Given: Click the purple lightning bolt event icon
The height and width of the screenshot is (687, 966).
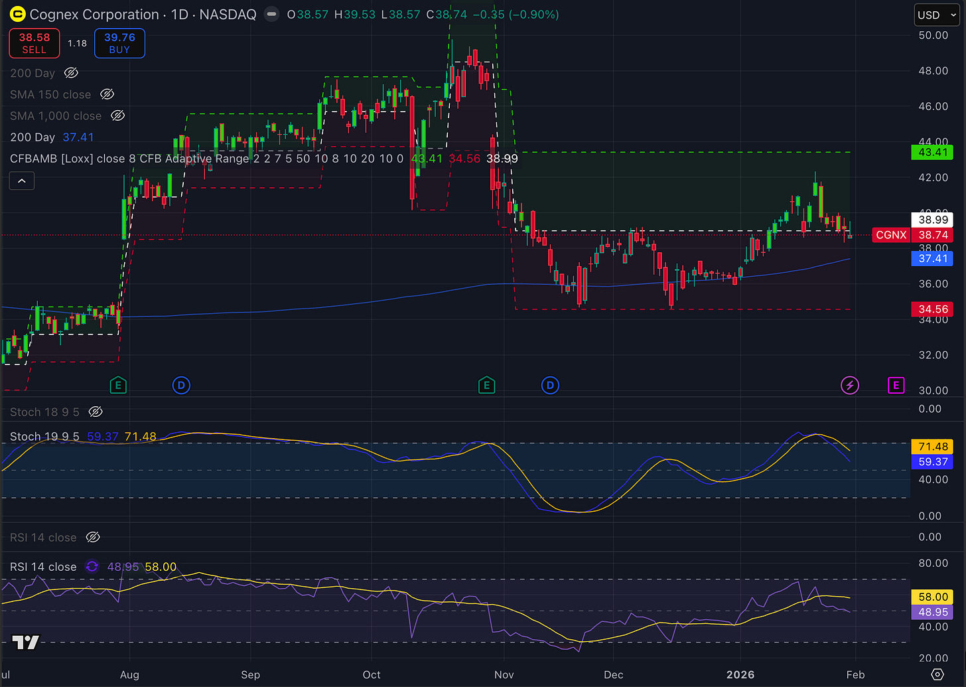Looking at the screenshot, I should click(x=850, y=384).
